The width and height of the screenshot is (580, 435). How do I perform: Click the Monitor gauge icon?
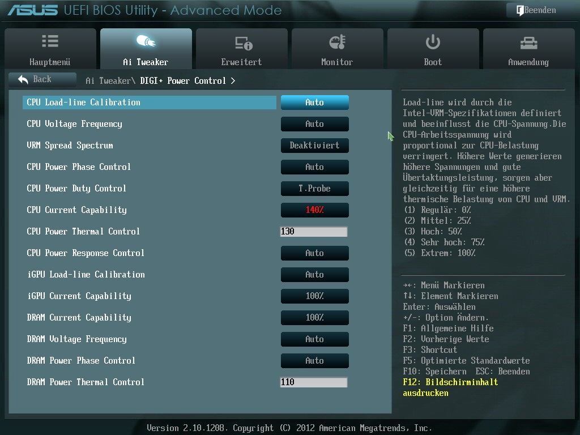[x=337, y=42]
